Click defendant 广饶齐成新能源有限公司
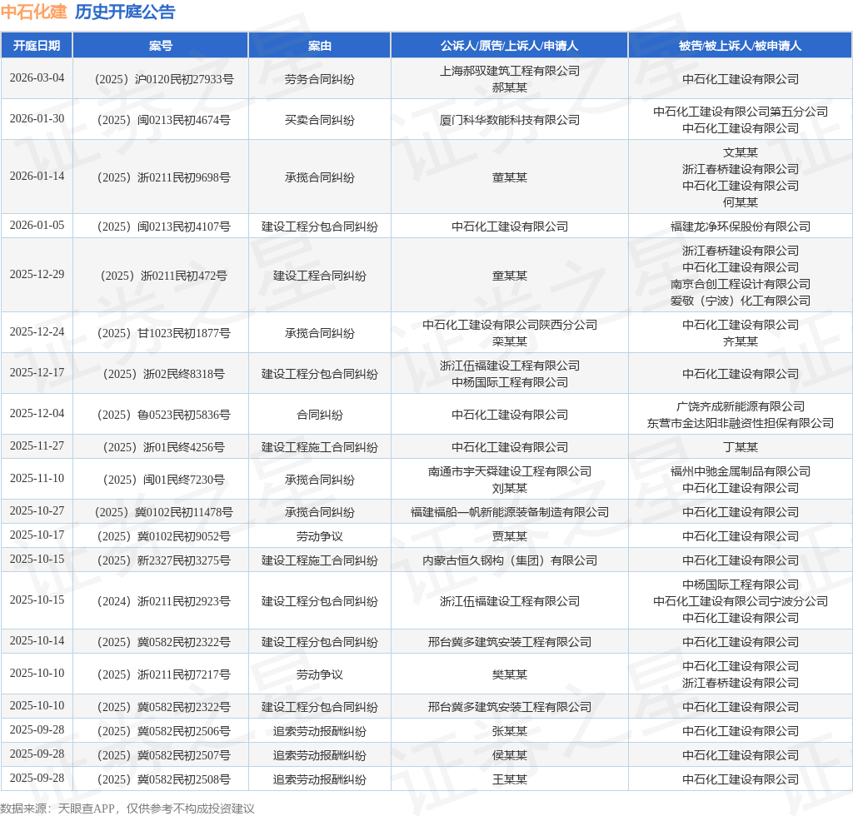The image size is (853, 816). [741, 406]
